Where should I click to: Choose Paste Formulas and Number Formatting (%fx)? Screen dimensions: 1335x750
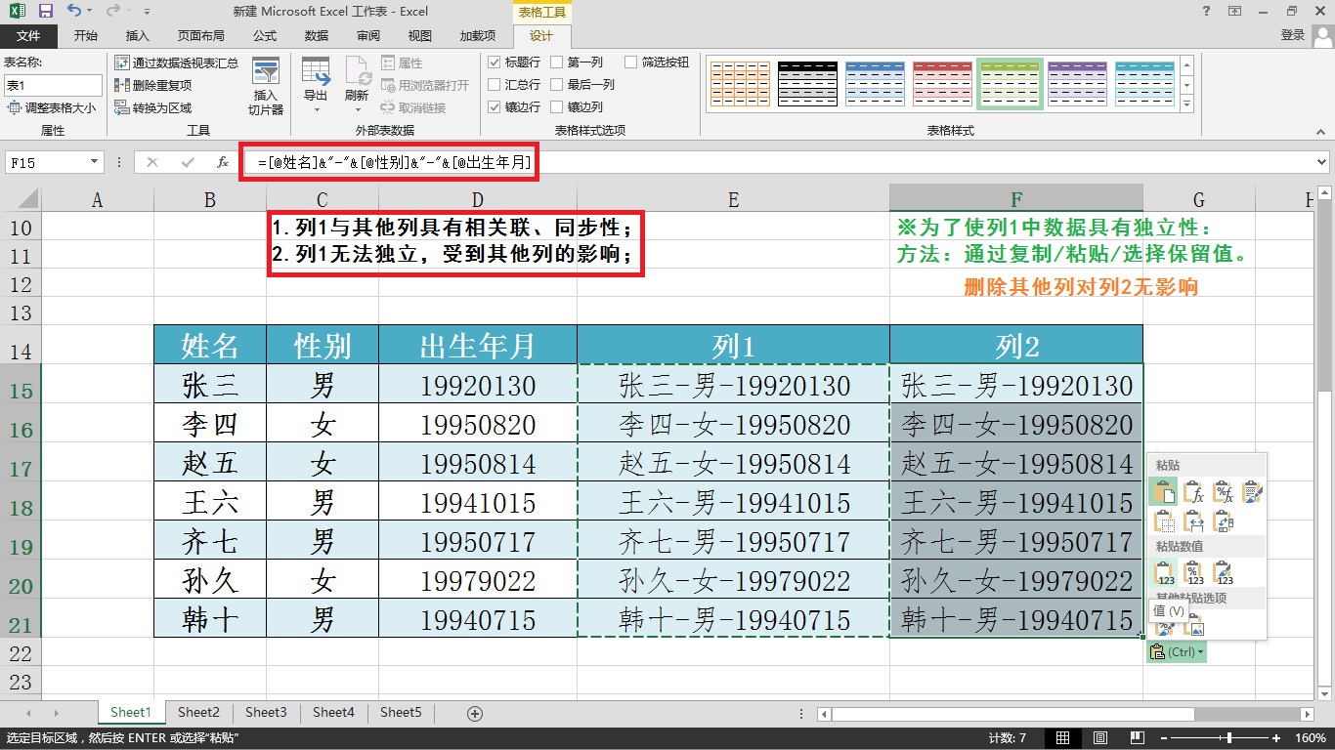coord(1223,491)
